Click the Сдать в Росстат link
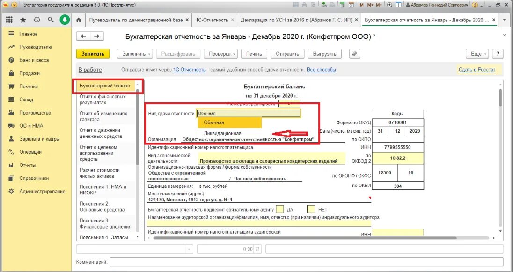Screen dimensions: 513x272 (476, 70)
